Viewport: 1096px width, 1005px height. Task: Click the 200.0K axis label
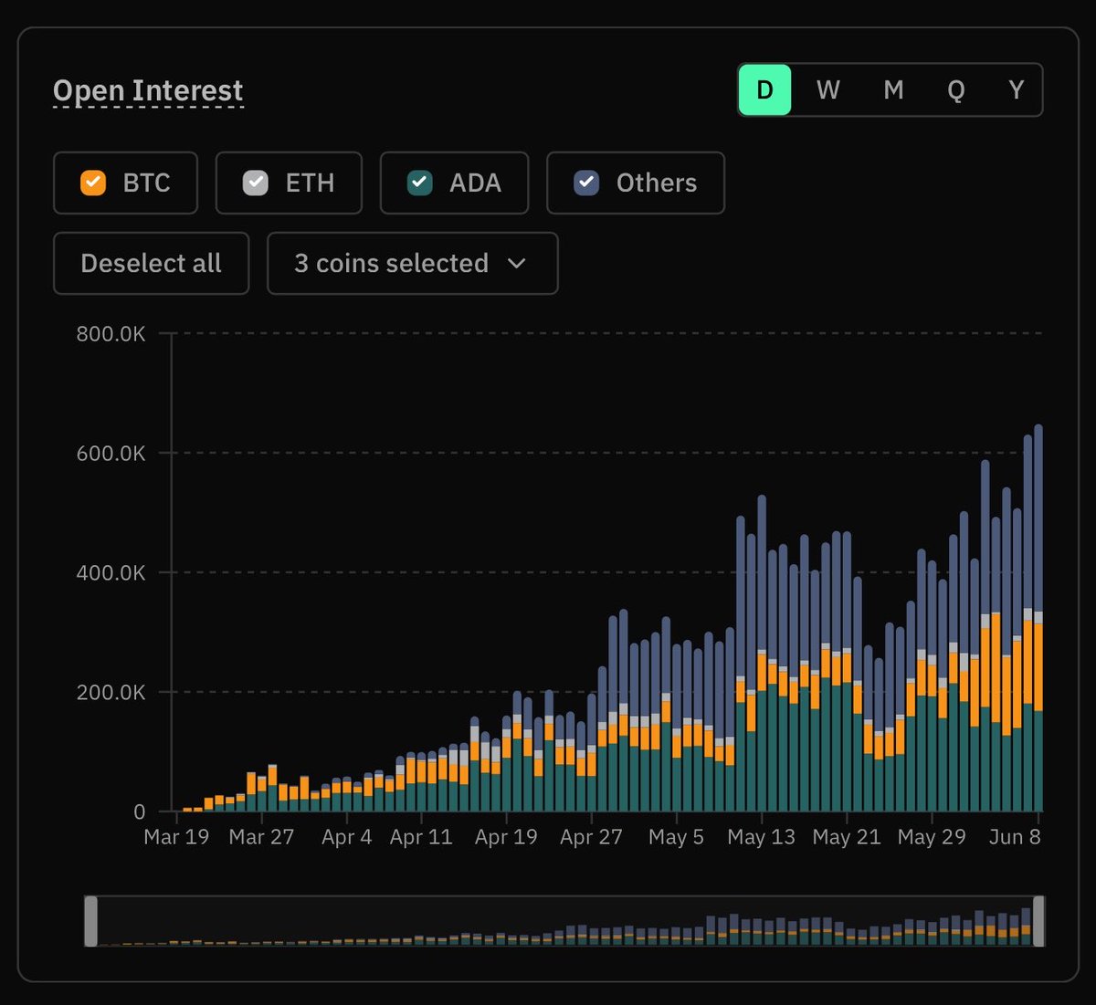(111, 693)
